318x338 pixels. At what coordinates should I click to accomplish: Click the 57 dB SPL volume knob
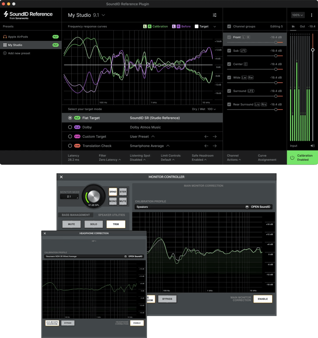94,197
